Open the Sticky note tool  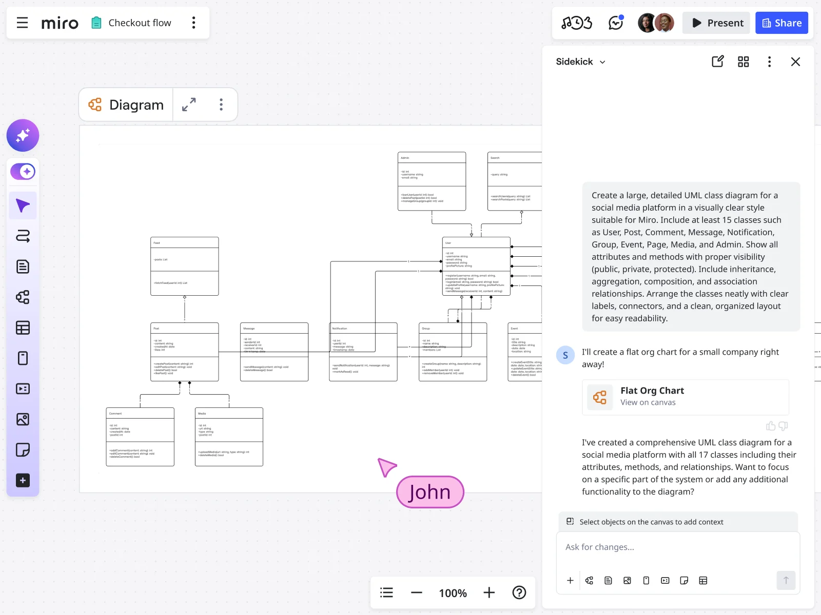(23, 449)
